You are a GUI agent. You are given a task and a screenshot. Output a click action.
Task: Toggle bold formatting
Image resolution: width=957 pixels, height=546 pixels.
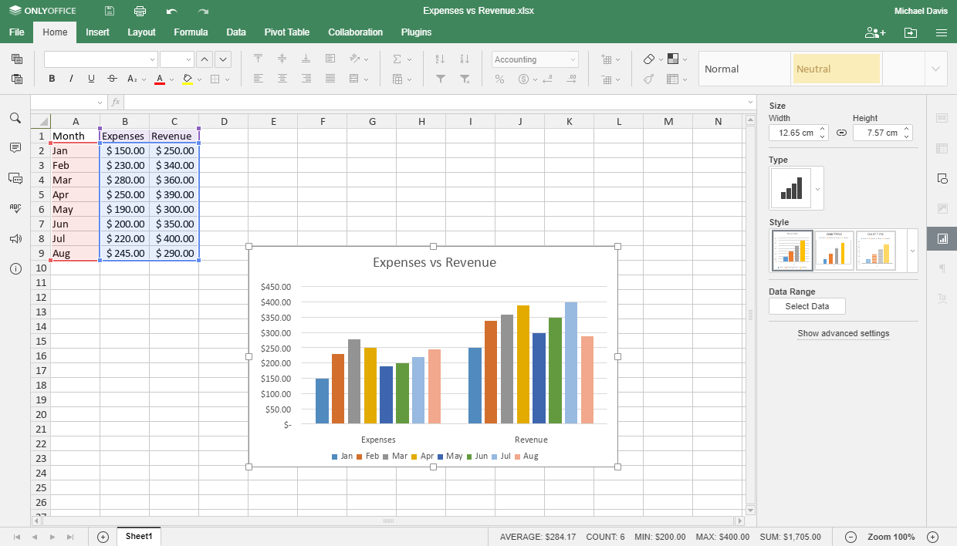(52, 79)
